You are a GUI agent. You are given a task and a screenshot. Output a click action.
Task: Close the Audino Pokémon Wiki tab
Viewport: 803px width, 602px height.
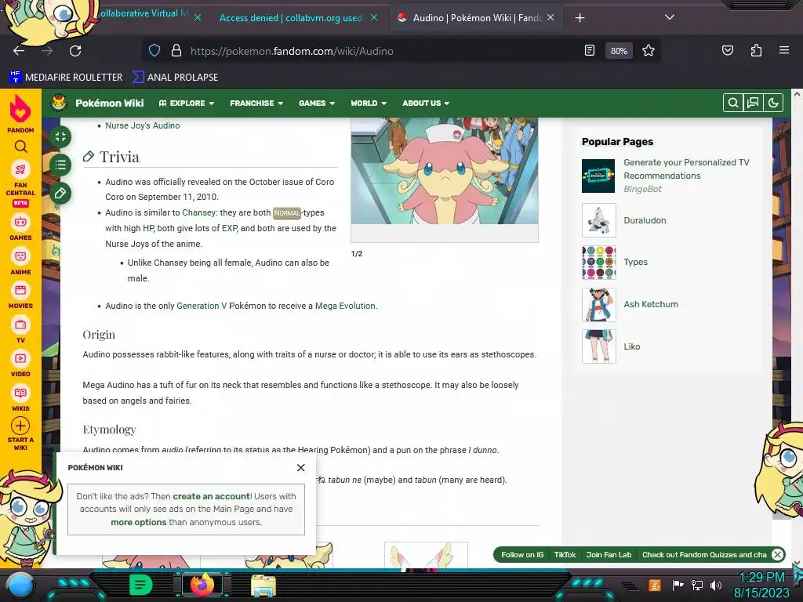[x=550, y=17]
